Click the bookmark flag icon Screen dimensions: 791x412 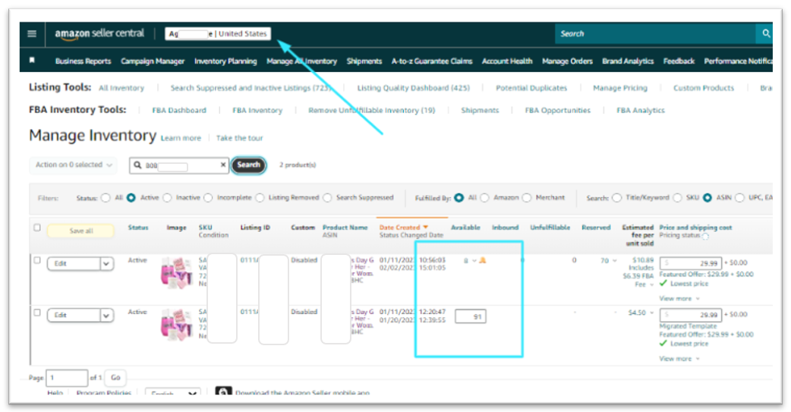[33, 61]
